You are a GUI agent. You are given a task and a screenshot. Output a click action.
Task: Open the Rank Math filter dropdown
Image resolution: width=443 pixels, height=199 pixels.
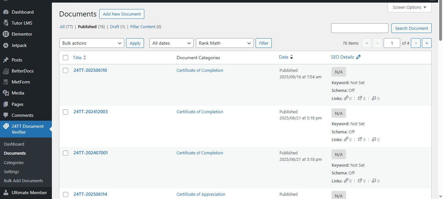pyautogui.click(x=224, y=43)
